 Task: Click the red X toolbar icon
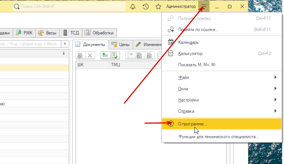point(90,55)
